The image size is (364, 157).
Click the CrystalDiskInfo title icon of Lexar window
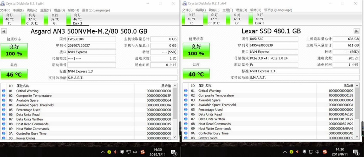(185, 3)
